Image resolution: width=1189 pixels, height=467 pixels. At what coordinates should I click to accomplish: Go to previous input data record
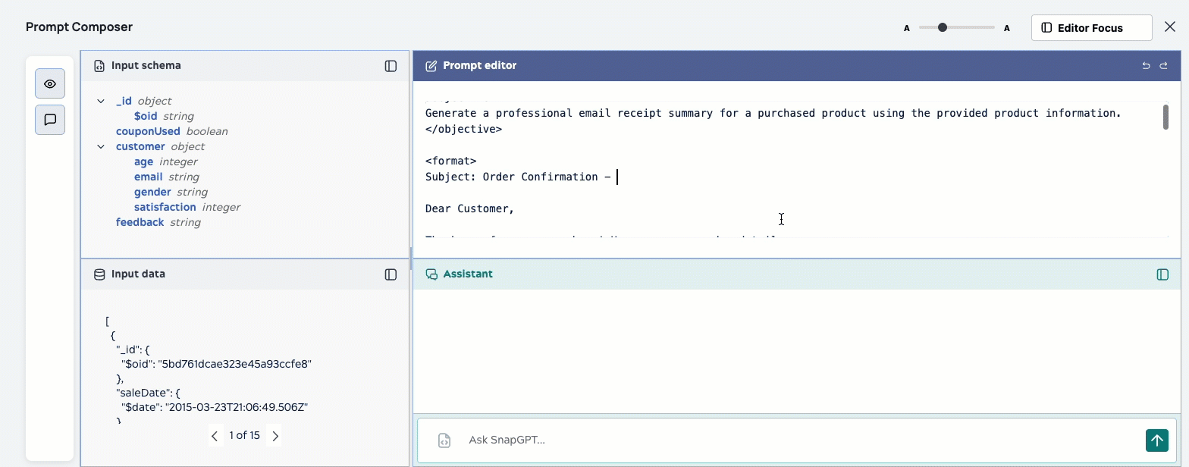pyautogui.click(x=215, y=436)
